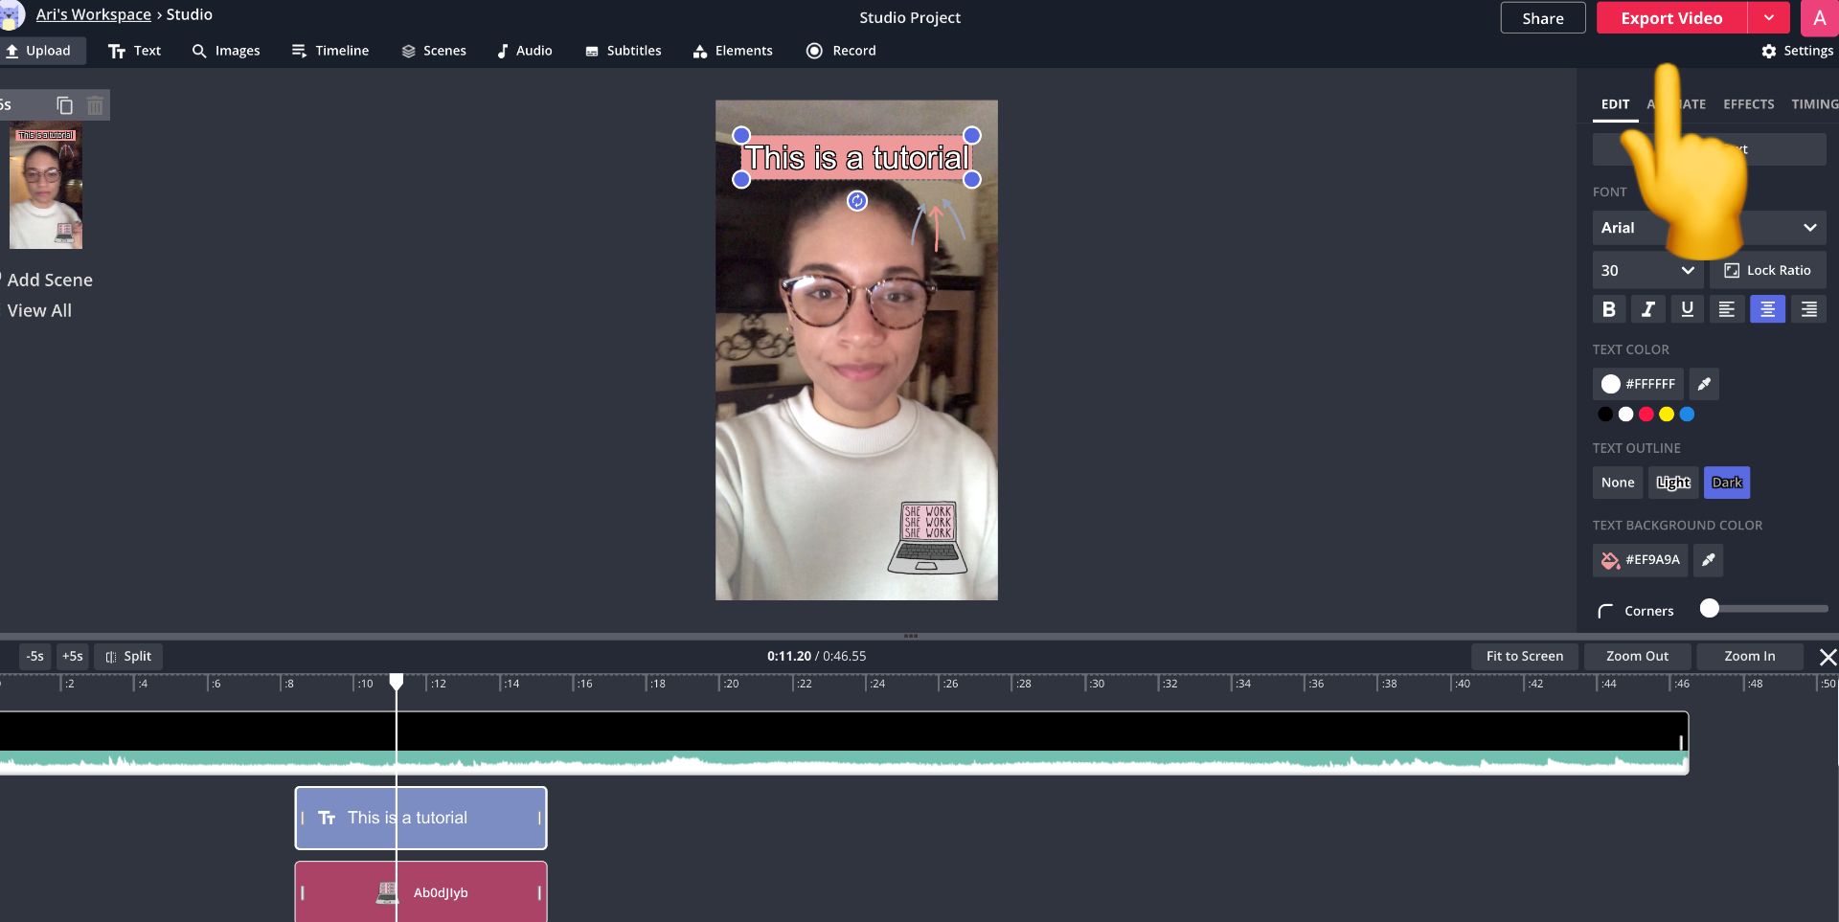The width and height of the screenshot is (1839, 922).
Task: Apply italic formatting to text
Action: pyautogui.click(x=1647, y=309)
